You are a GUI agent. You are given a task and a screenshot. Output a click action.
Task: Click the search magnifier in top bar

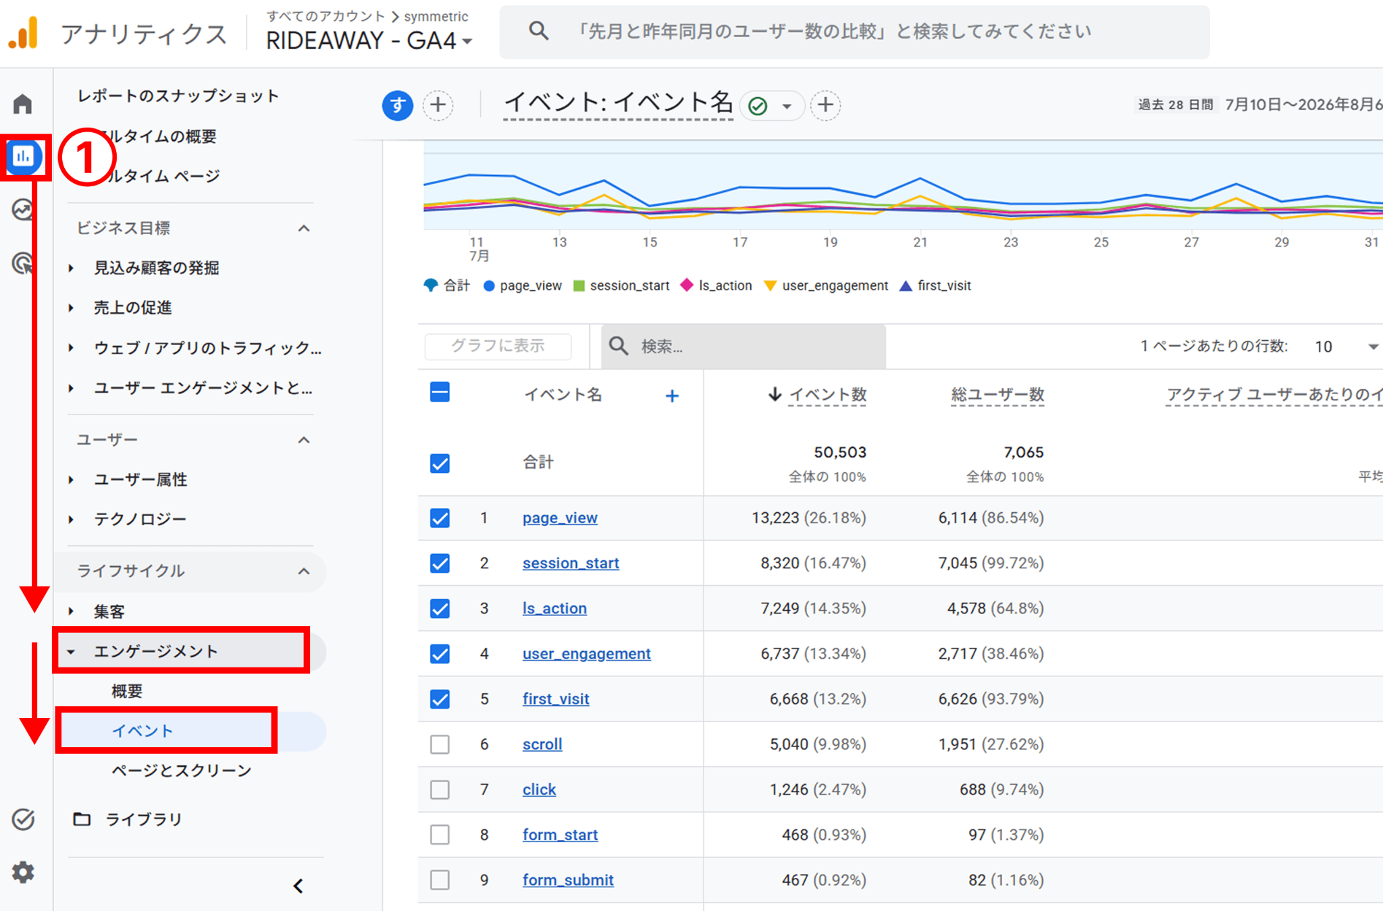coord(538,31)
